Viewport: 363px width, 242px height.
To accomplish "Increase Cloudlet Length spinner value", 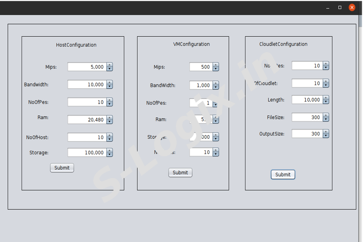I will (x=326, y=98).
